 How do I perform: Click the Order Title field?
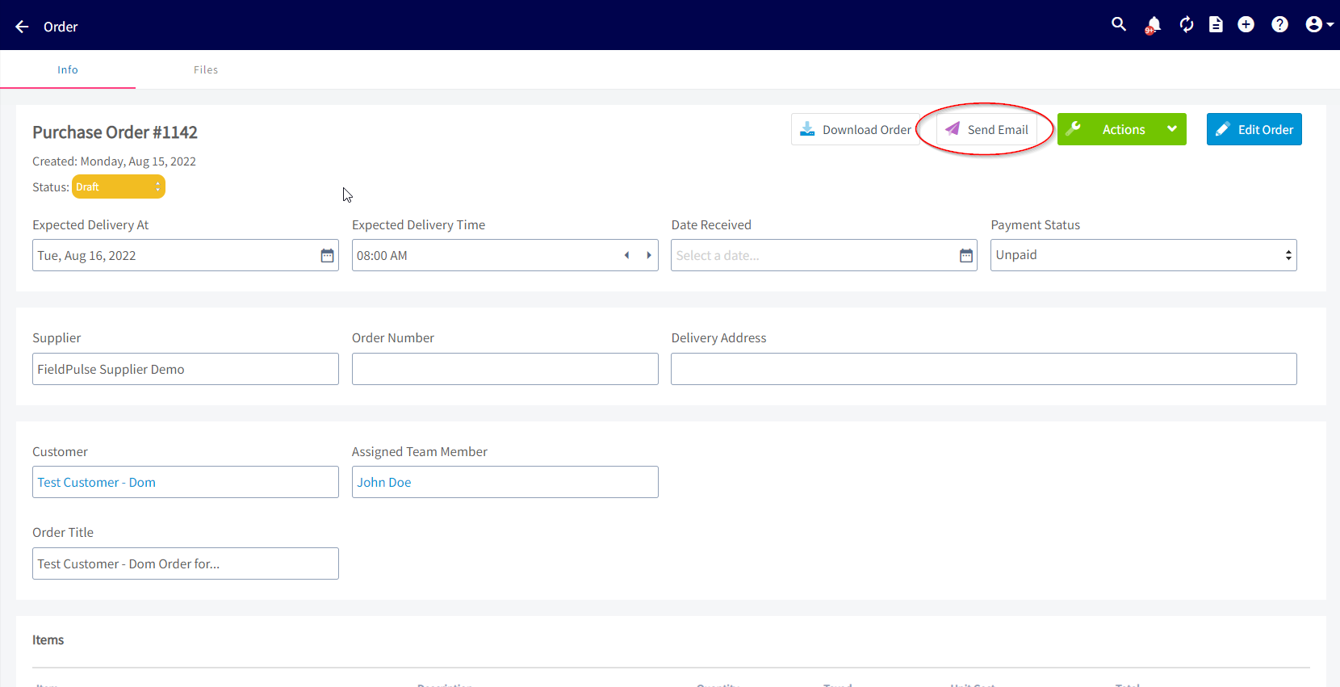point(186,563)
